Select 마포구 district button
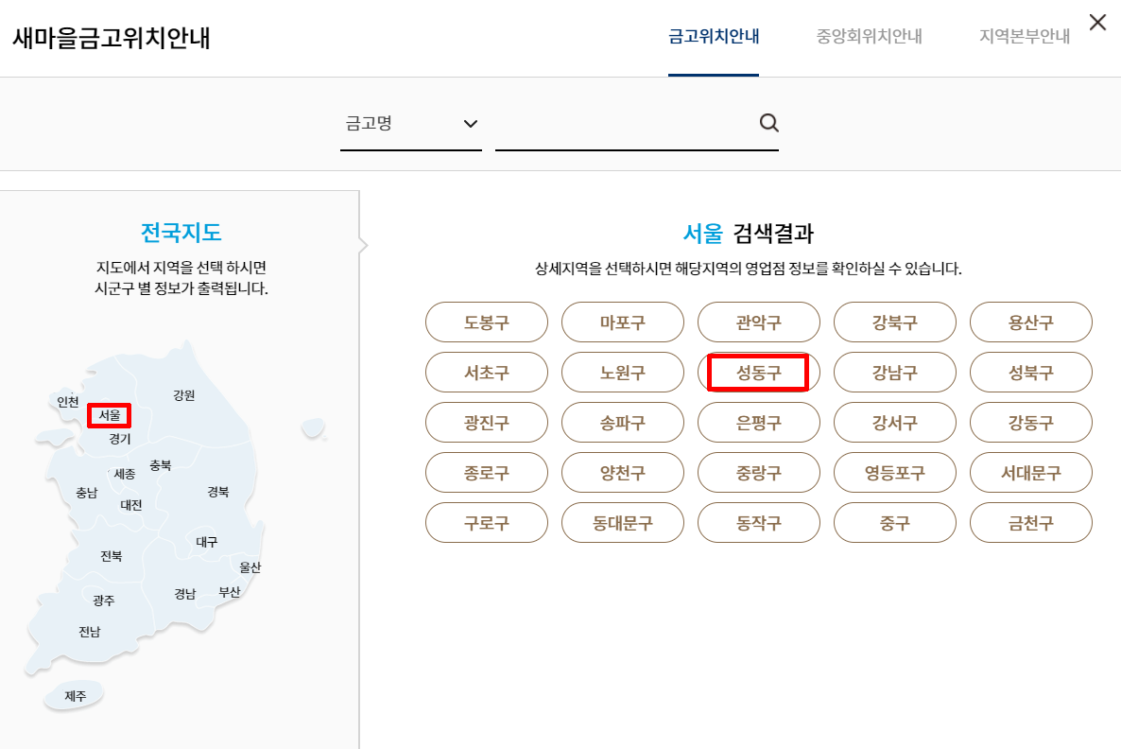Viewport: 1121px width, 749px height. (x=623, y=322)
